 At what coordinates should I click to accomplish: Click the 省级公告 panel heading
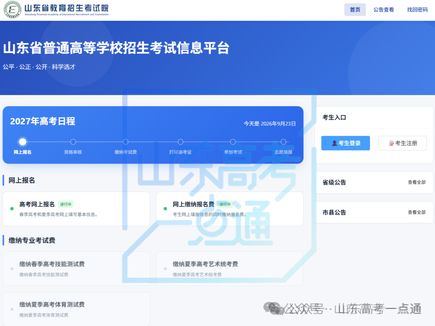coord(334,182)
